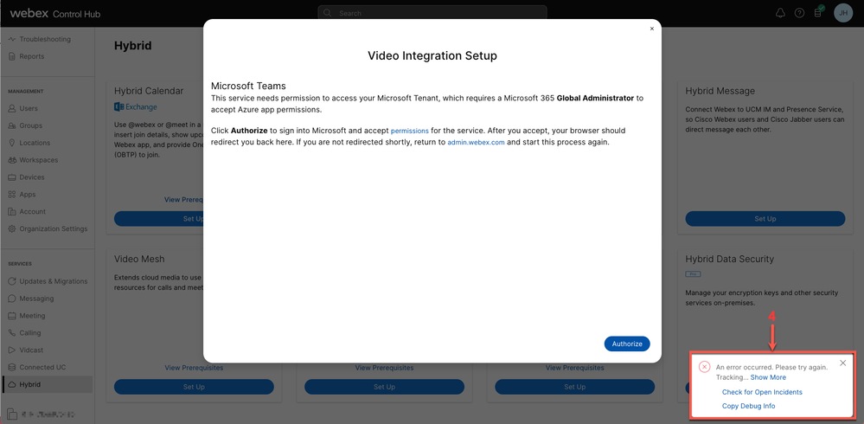This screenshot has height=424, width=864.
Task: Click the Hybrid cloud icon
Action: pos(11,384)
